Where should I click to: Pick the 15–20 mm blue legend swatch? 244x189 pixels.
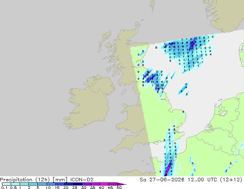point(60,184)
